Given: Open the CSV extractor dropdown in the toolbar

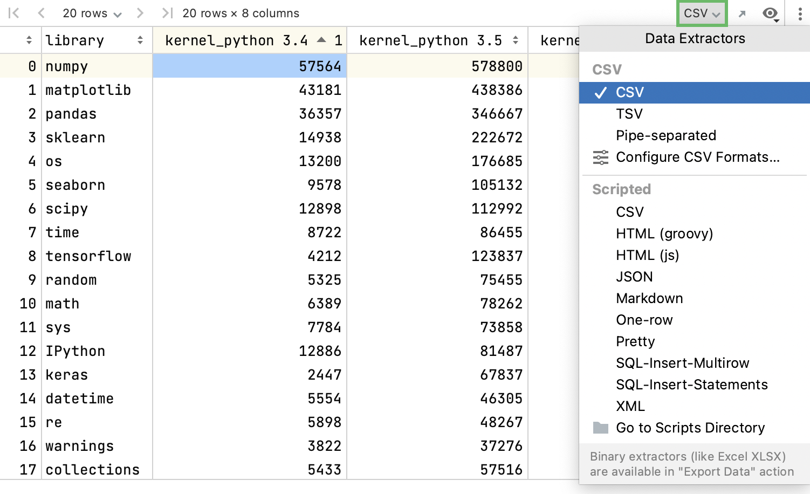Looking at the screenshot, I should tap(701, 13).
